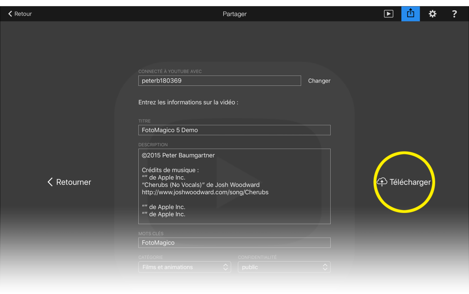469x294 pixels.
Task: Click the Mots clés keywords field
Action: pos(234,242)
